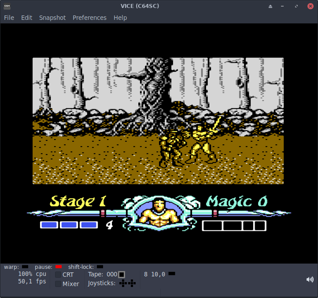Screen dimensions: 318x298
Task: Click the Magic 0 label
Action: (x=237, y=202)
